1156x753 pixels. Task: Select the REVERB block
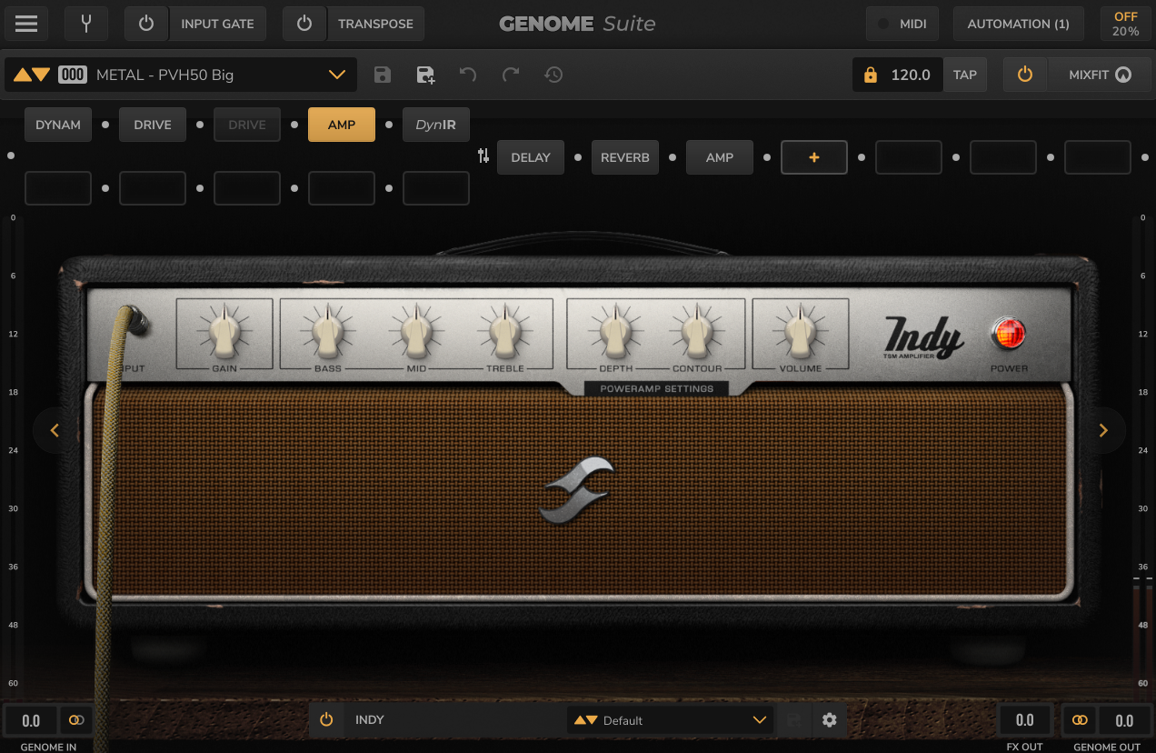625,157
